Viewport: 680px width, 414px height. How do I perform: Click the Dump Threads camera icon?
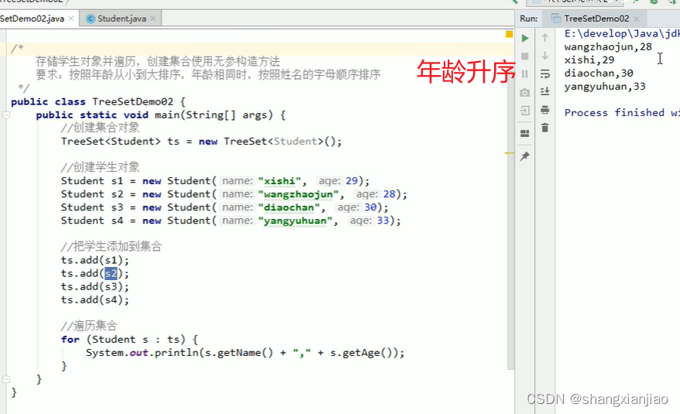coord(525,92)
